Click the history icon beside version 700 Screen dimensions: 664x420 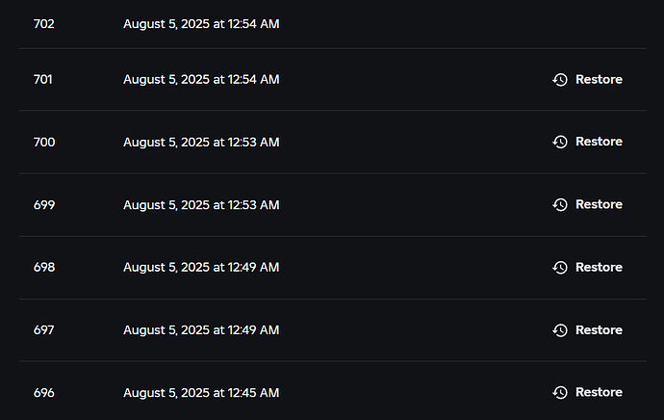[x=560, y=143]
